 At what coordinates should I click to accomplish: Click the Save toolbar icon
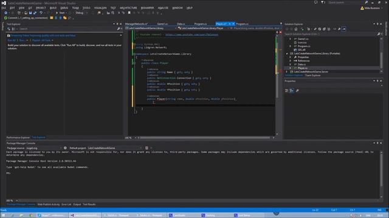(30, 13)
